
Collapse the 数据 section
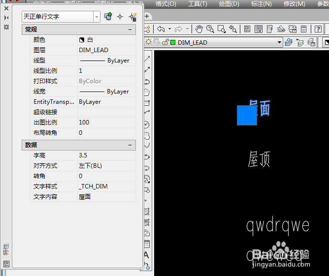(x=130, y=145)
